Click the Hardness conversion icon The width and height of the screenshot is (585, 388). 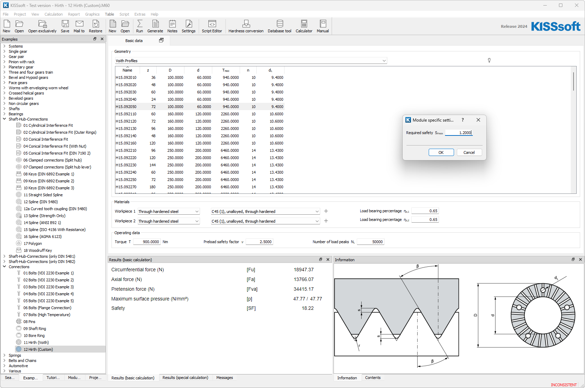click(x=246, y=26)
